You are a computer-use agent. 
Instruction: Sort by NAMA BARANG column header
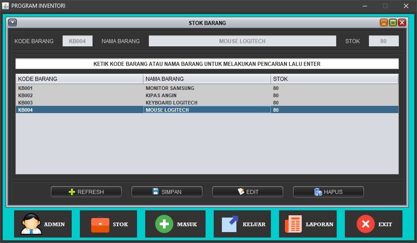pos(207,79)
